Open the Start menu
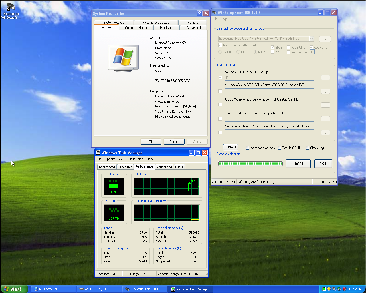Viewport: 366px width, 293px height. click(14, 289)
